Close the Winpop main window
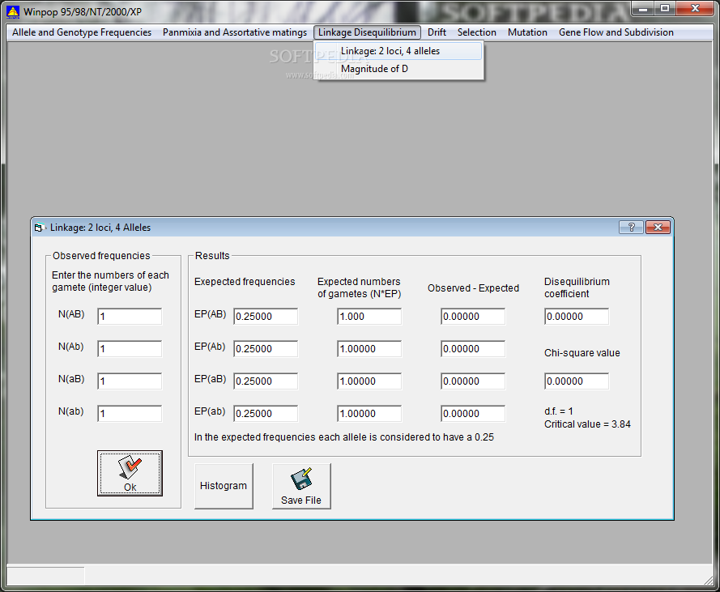Image resolution: width=720 pixels, height=592 pixels. pos(695,8)
